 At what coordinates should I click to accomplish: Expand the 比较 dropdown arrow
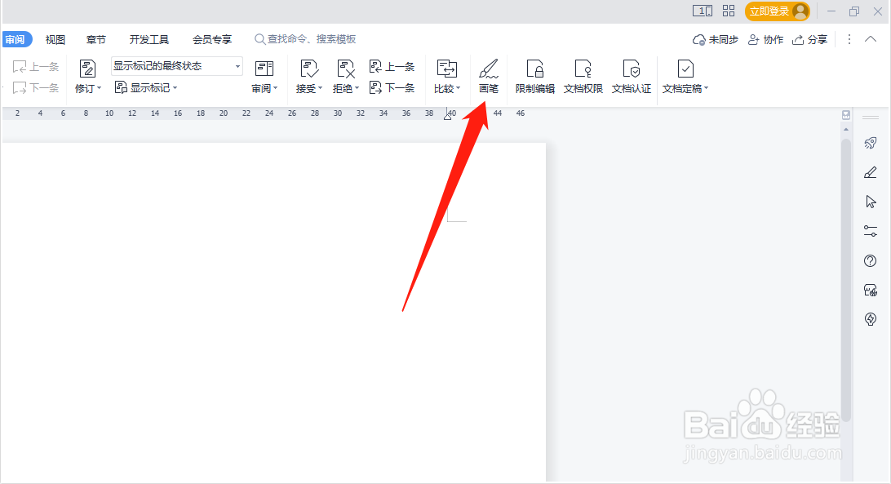(458, 88)
